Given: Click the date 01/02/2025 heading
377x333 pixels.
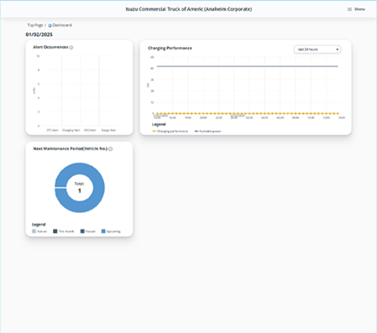Looking at the screenshot, I should tap(39, 34).
